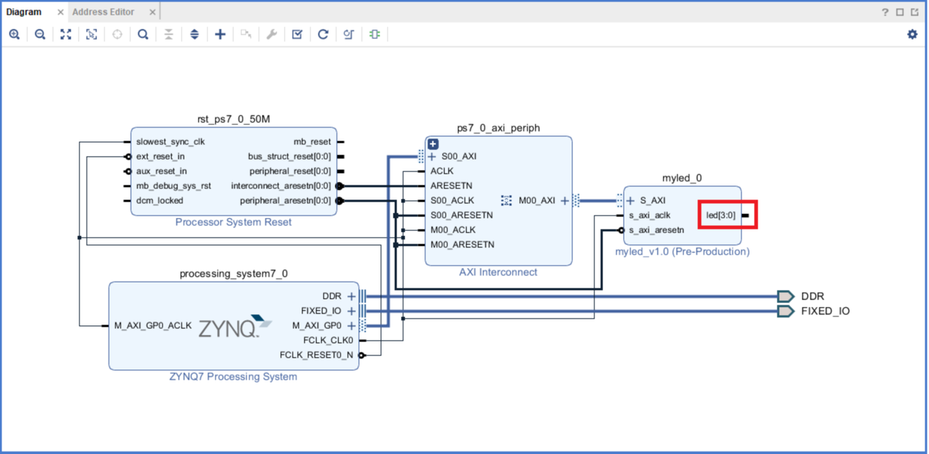Open the help question mark icon
The width and height of the screenshot is (929, 454).
click(886, 12)
